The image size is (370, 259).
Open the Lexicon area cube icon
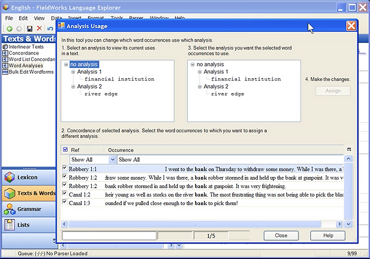coord(10,177)
